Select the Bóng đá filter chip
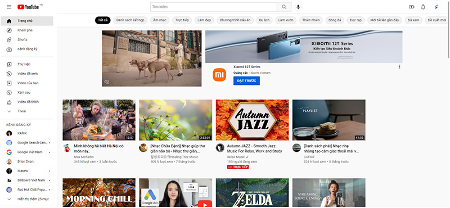The image size is (450, 208). click(x=335, y=20)
